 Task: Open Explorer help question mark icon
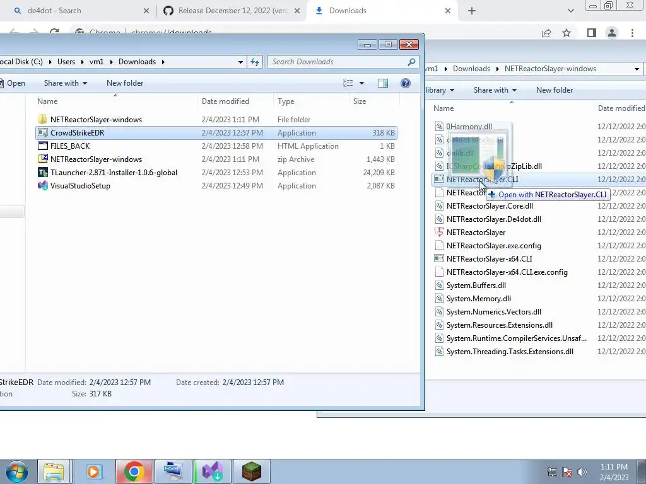[406, 83]
